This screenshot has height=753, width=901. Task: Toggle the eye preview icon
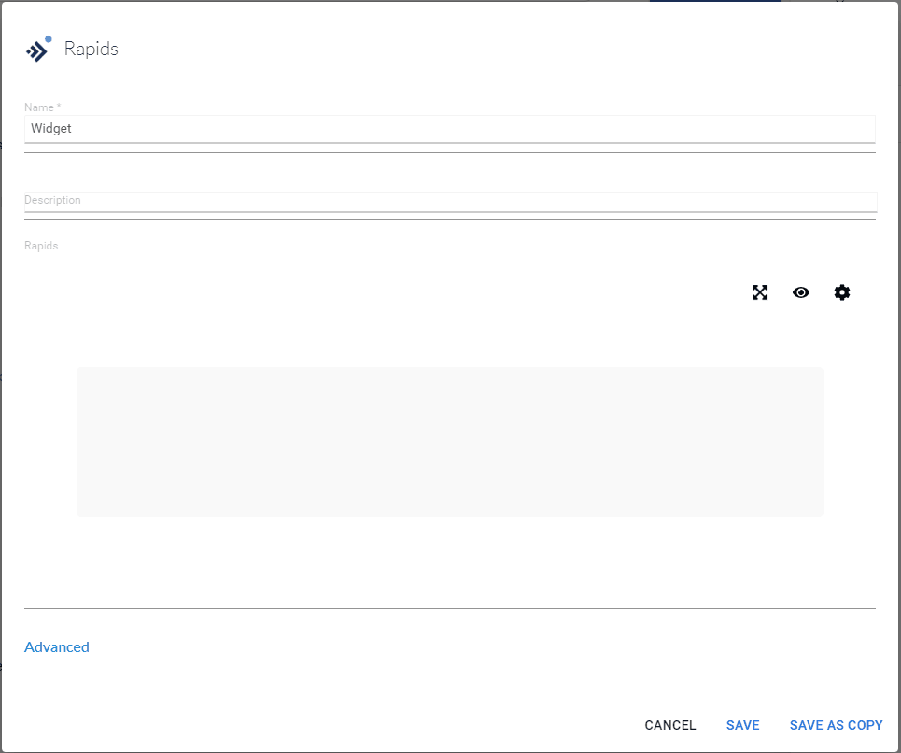pyautogui.click(x=801, y=292)
